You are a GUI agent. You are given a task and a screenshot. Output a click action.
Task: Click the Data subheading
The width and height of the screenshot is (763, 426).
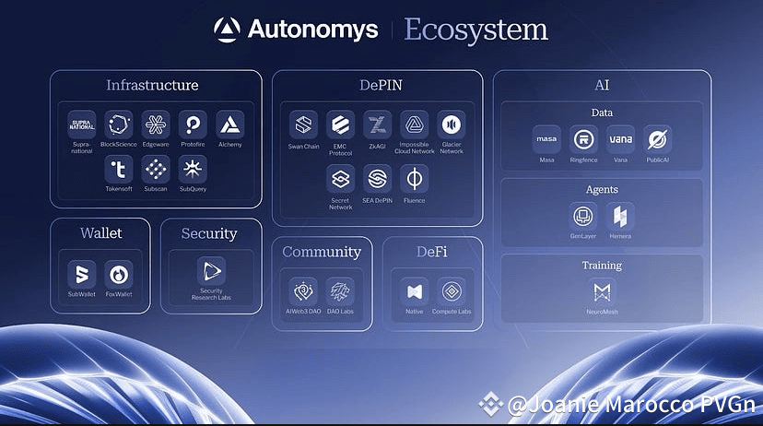click(602, 112)
